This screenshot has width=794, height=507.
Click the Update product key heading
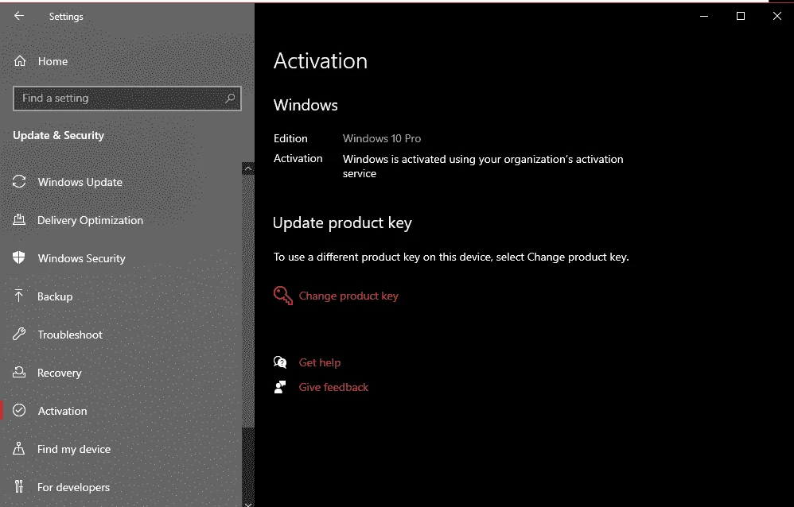tap(342, 223)
